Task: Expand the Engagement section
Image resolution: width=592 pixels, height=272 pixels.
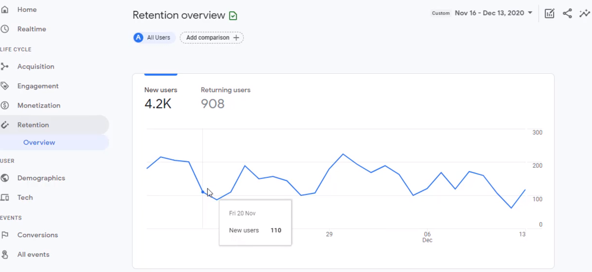Action: (38, 86)
